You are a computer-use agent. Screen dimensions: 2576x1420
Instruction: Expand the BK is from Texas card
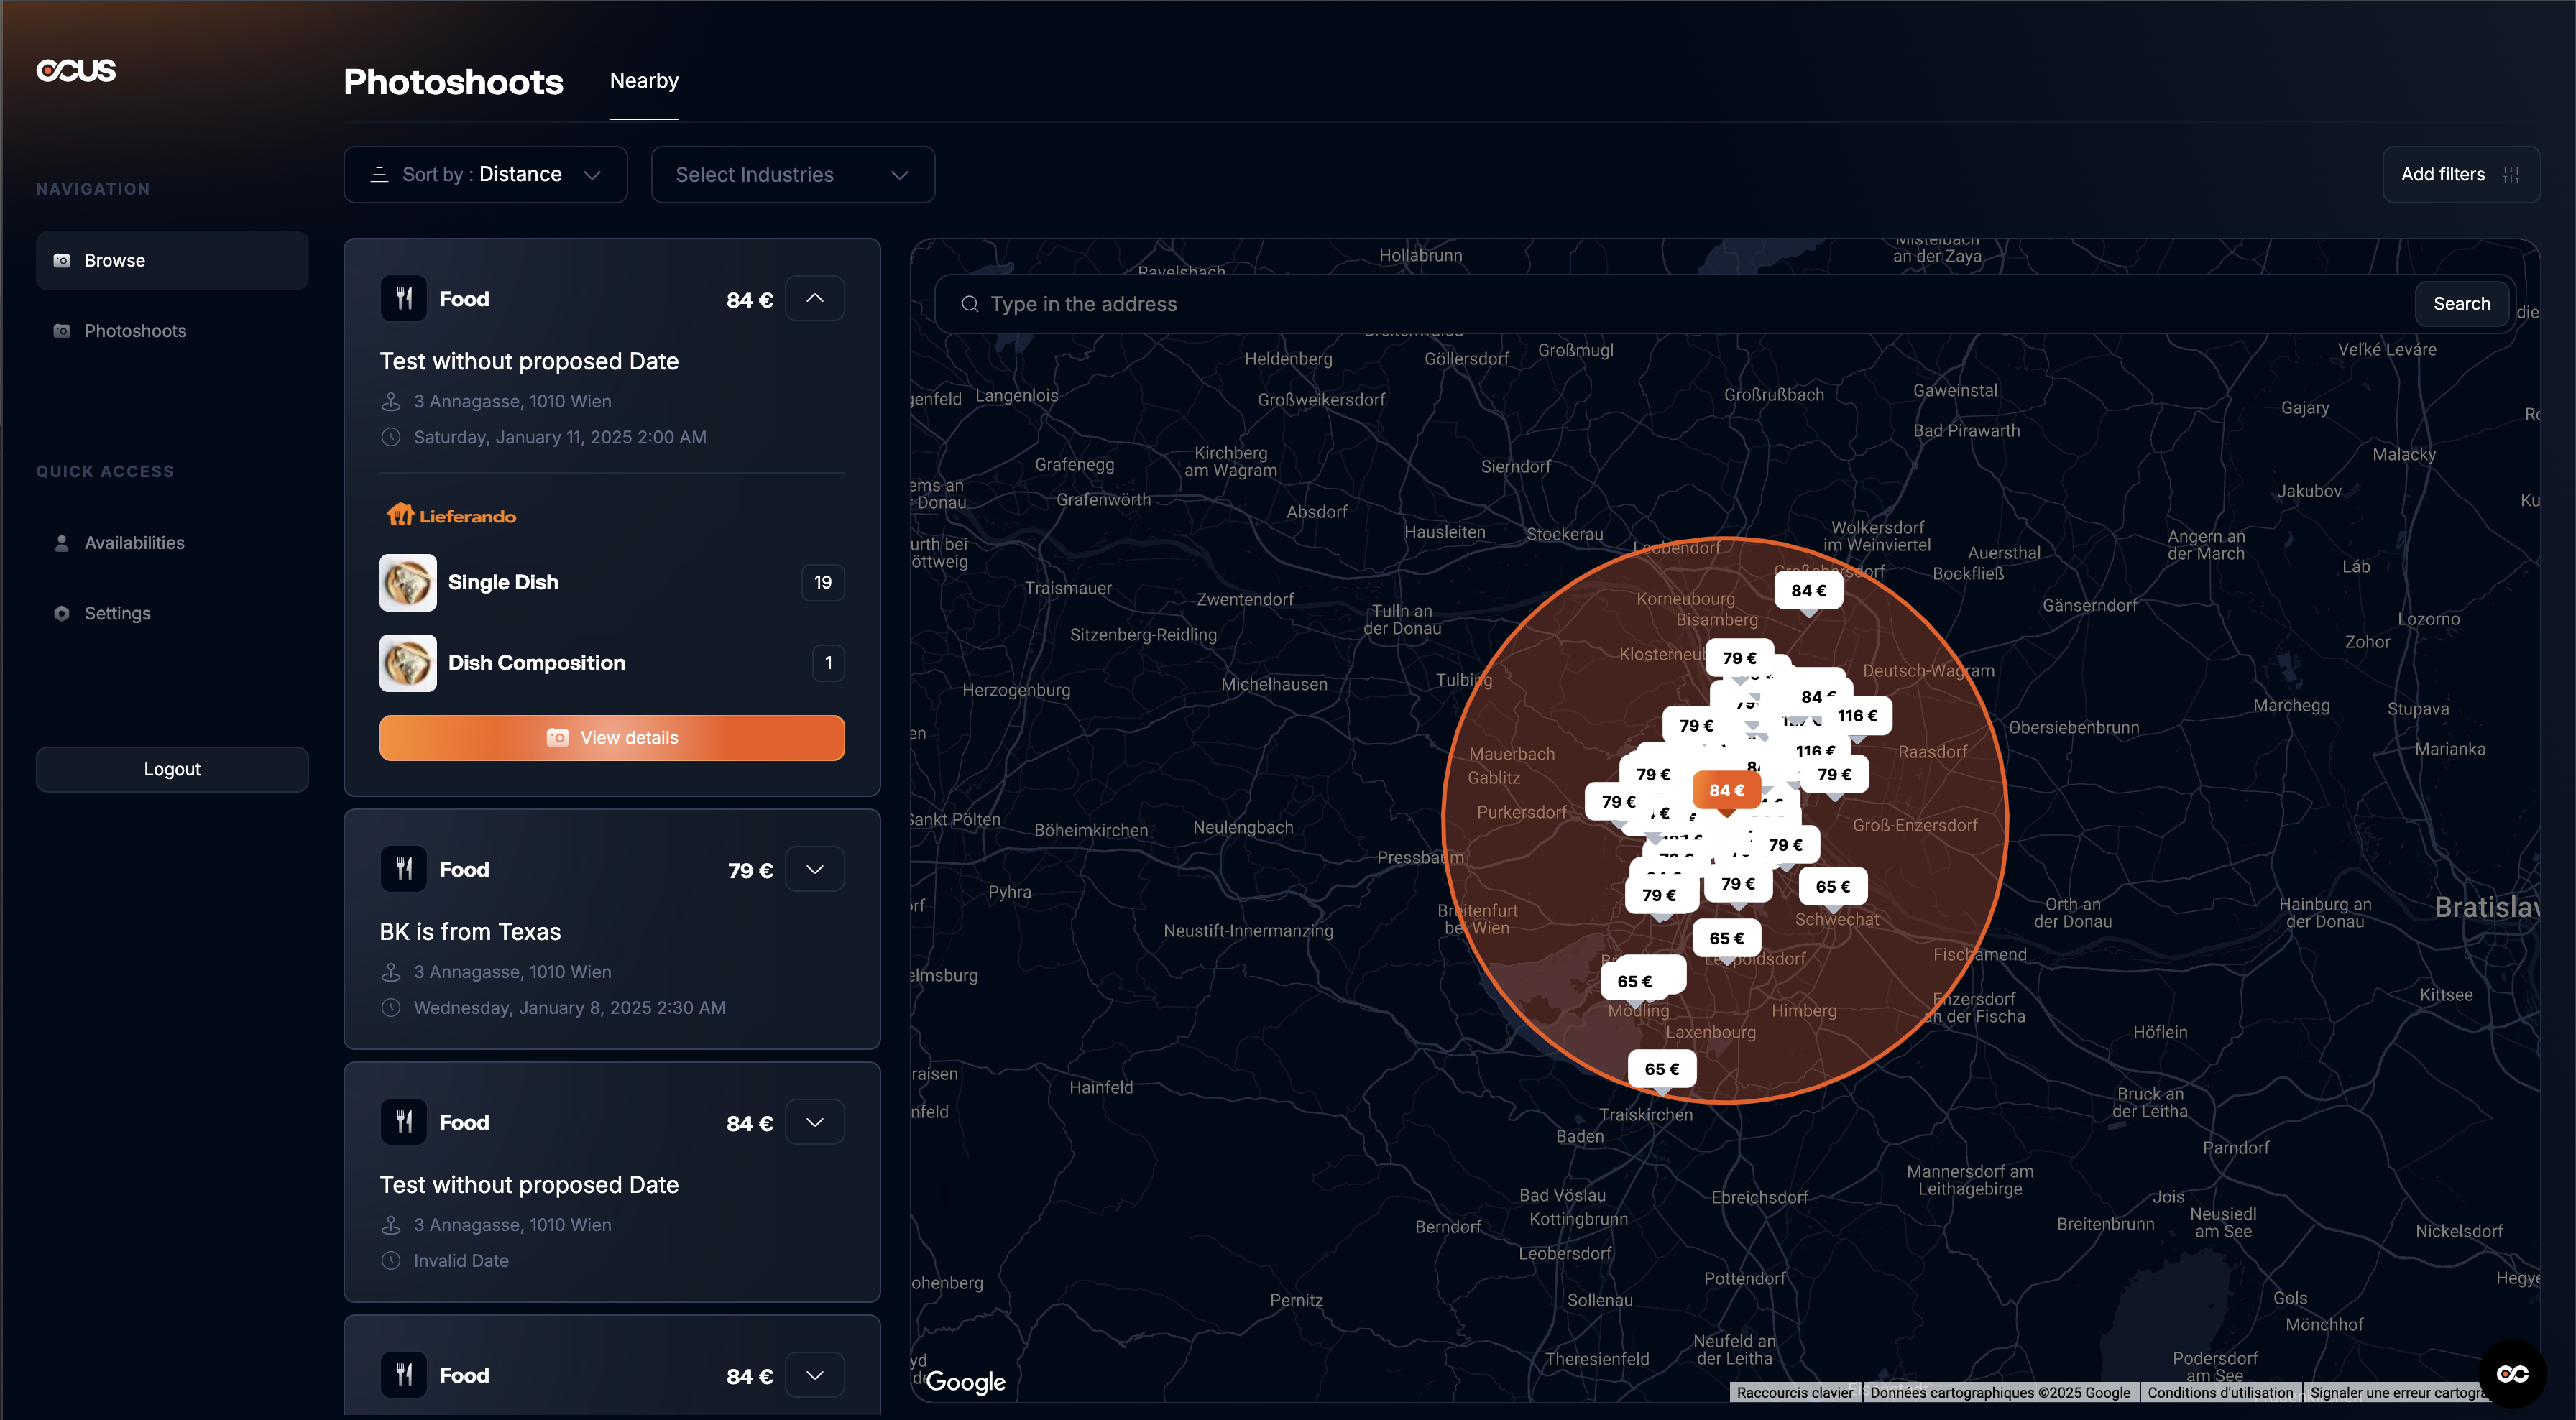[815, 869]
